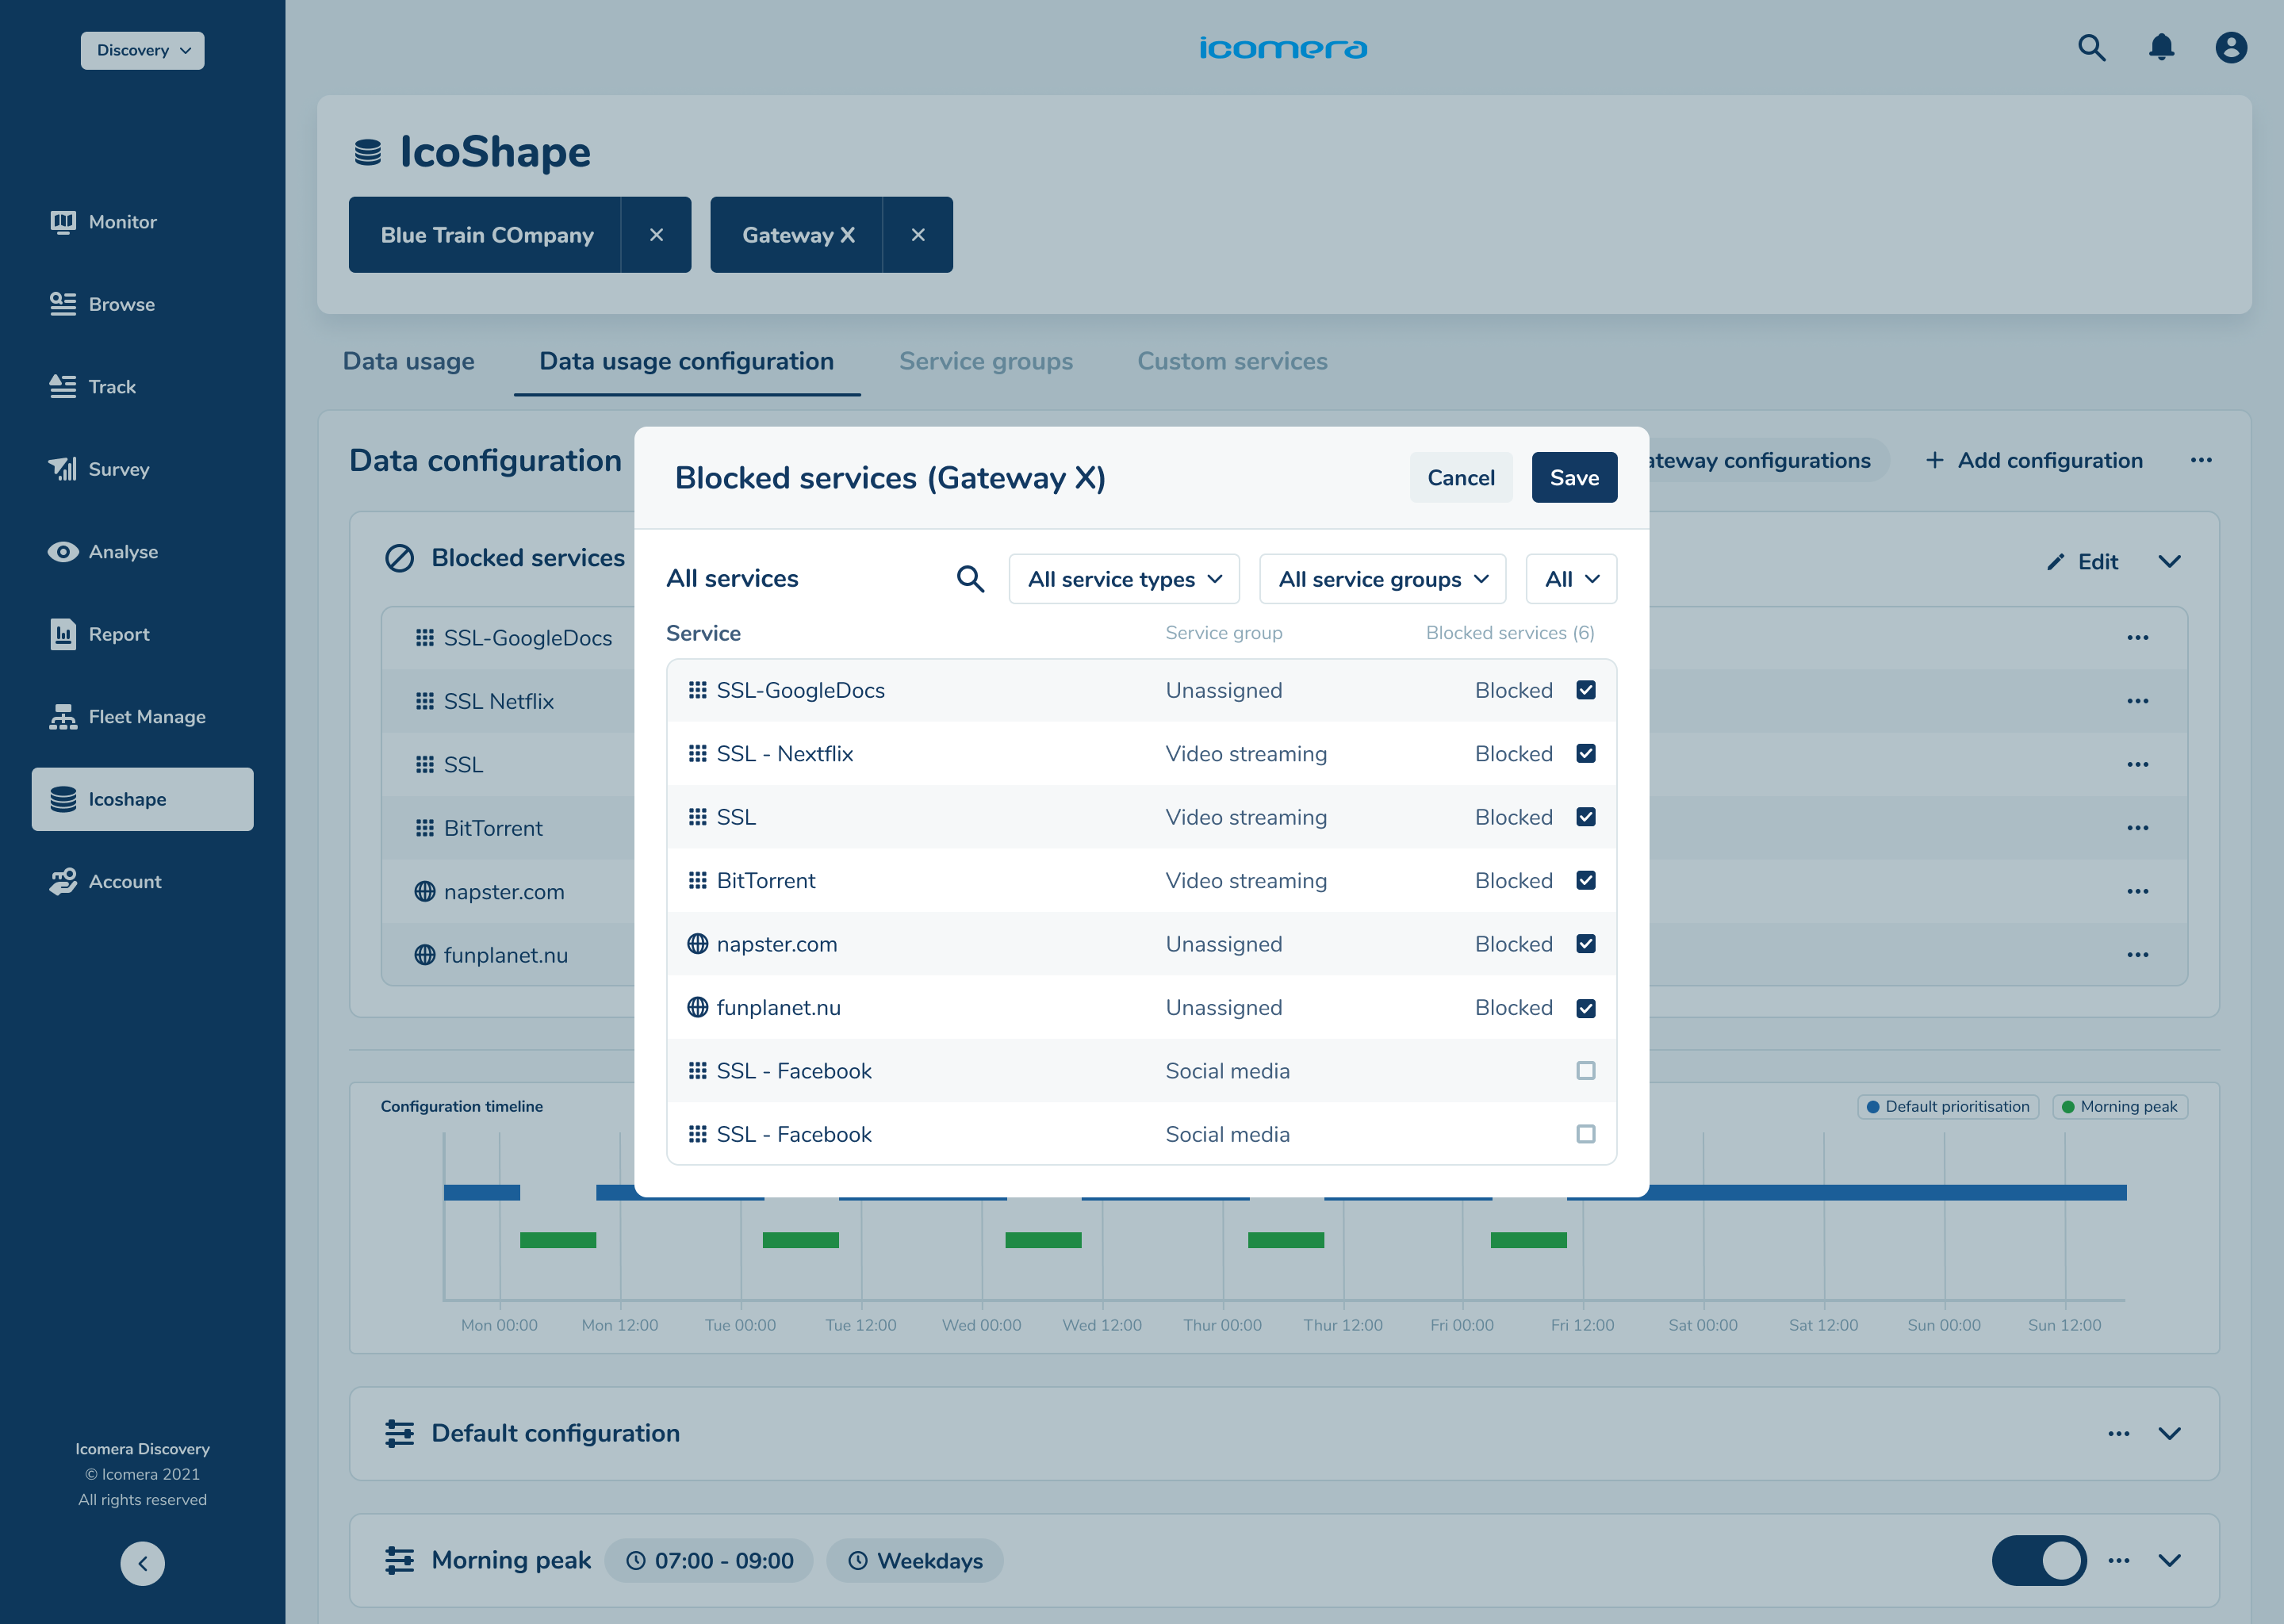Open Analyse from the sidebar
2284x1624 pixels.
tap(123, 552)
